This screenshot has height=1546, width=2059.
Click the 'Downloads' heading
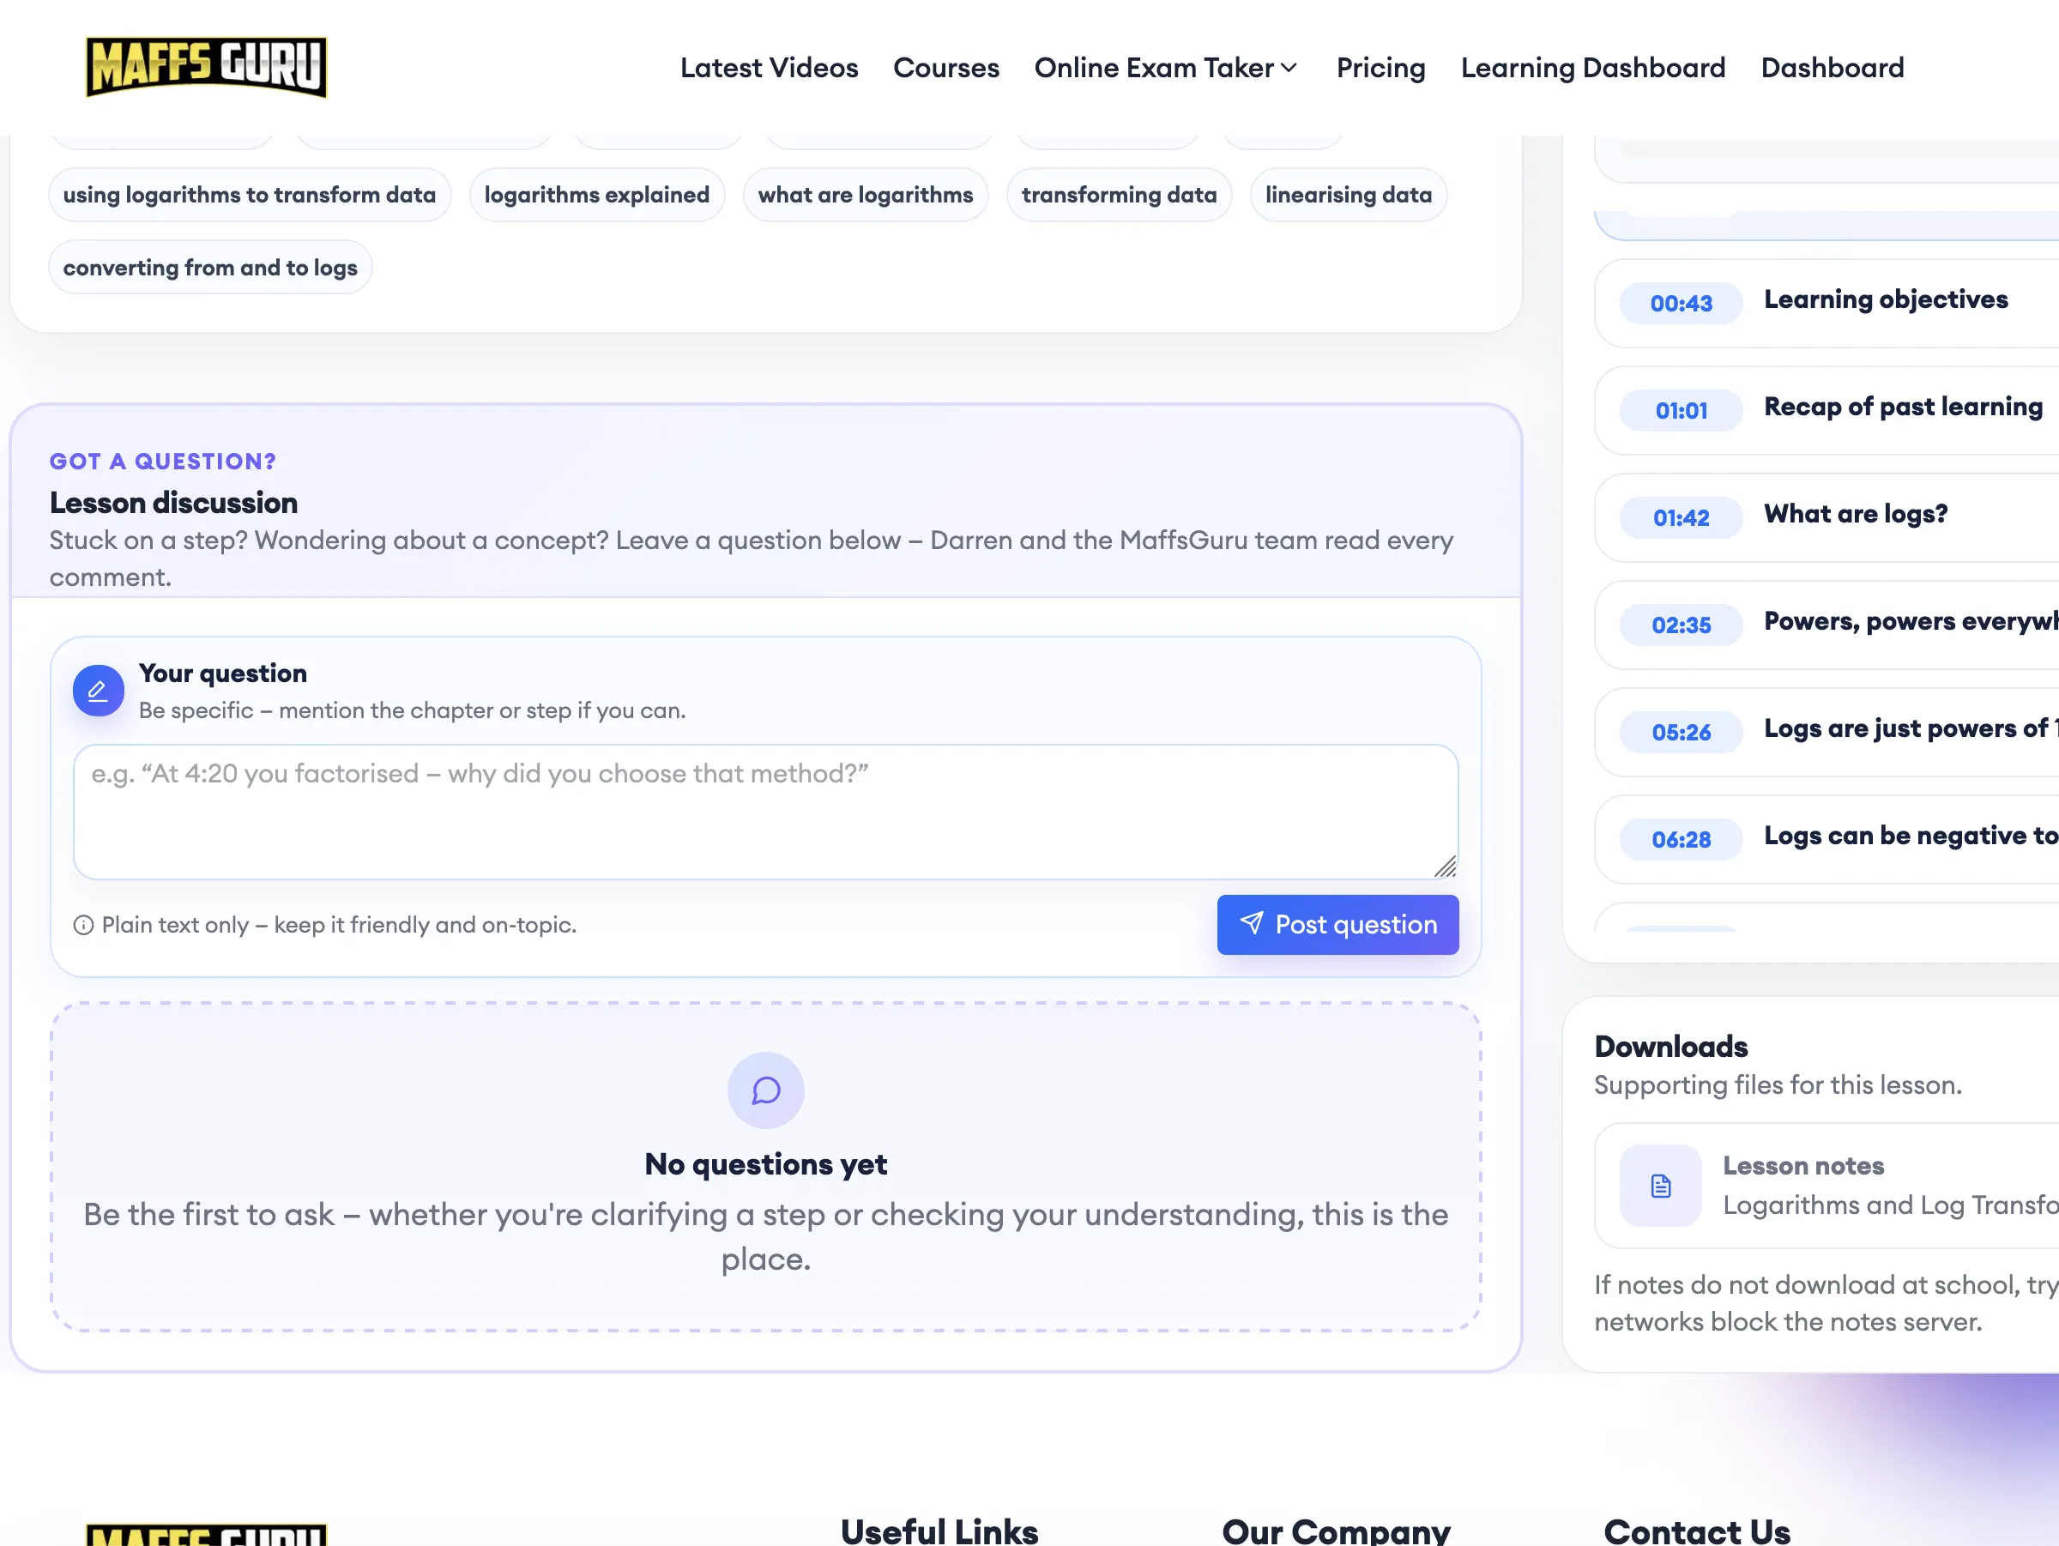pyautogui.click(x=1671, y=1046)
